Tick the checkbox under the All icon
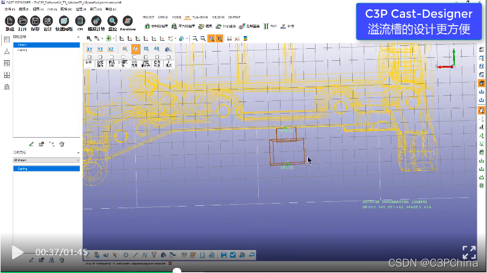Image resolution: width=487 pixels, height=273 pixels. point(157,57)
